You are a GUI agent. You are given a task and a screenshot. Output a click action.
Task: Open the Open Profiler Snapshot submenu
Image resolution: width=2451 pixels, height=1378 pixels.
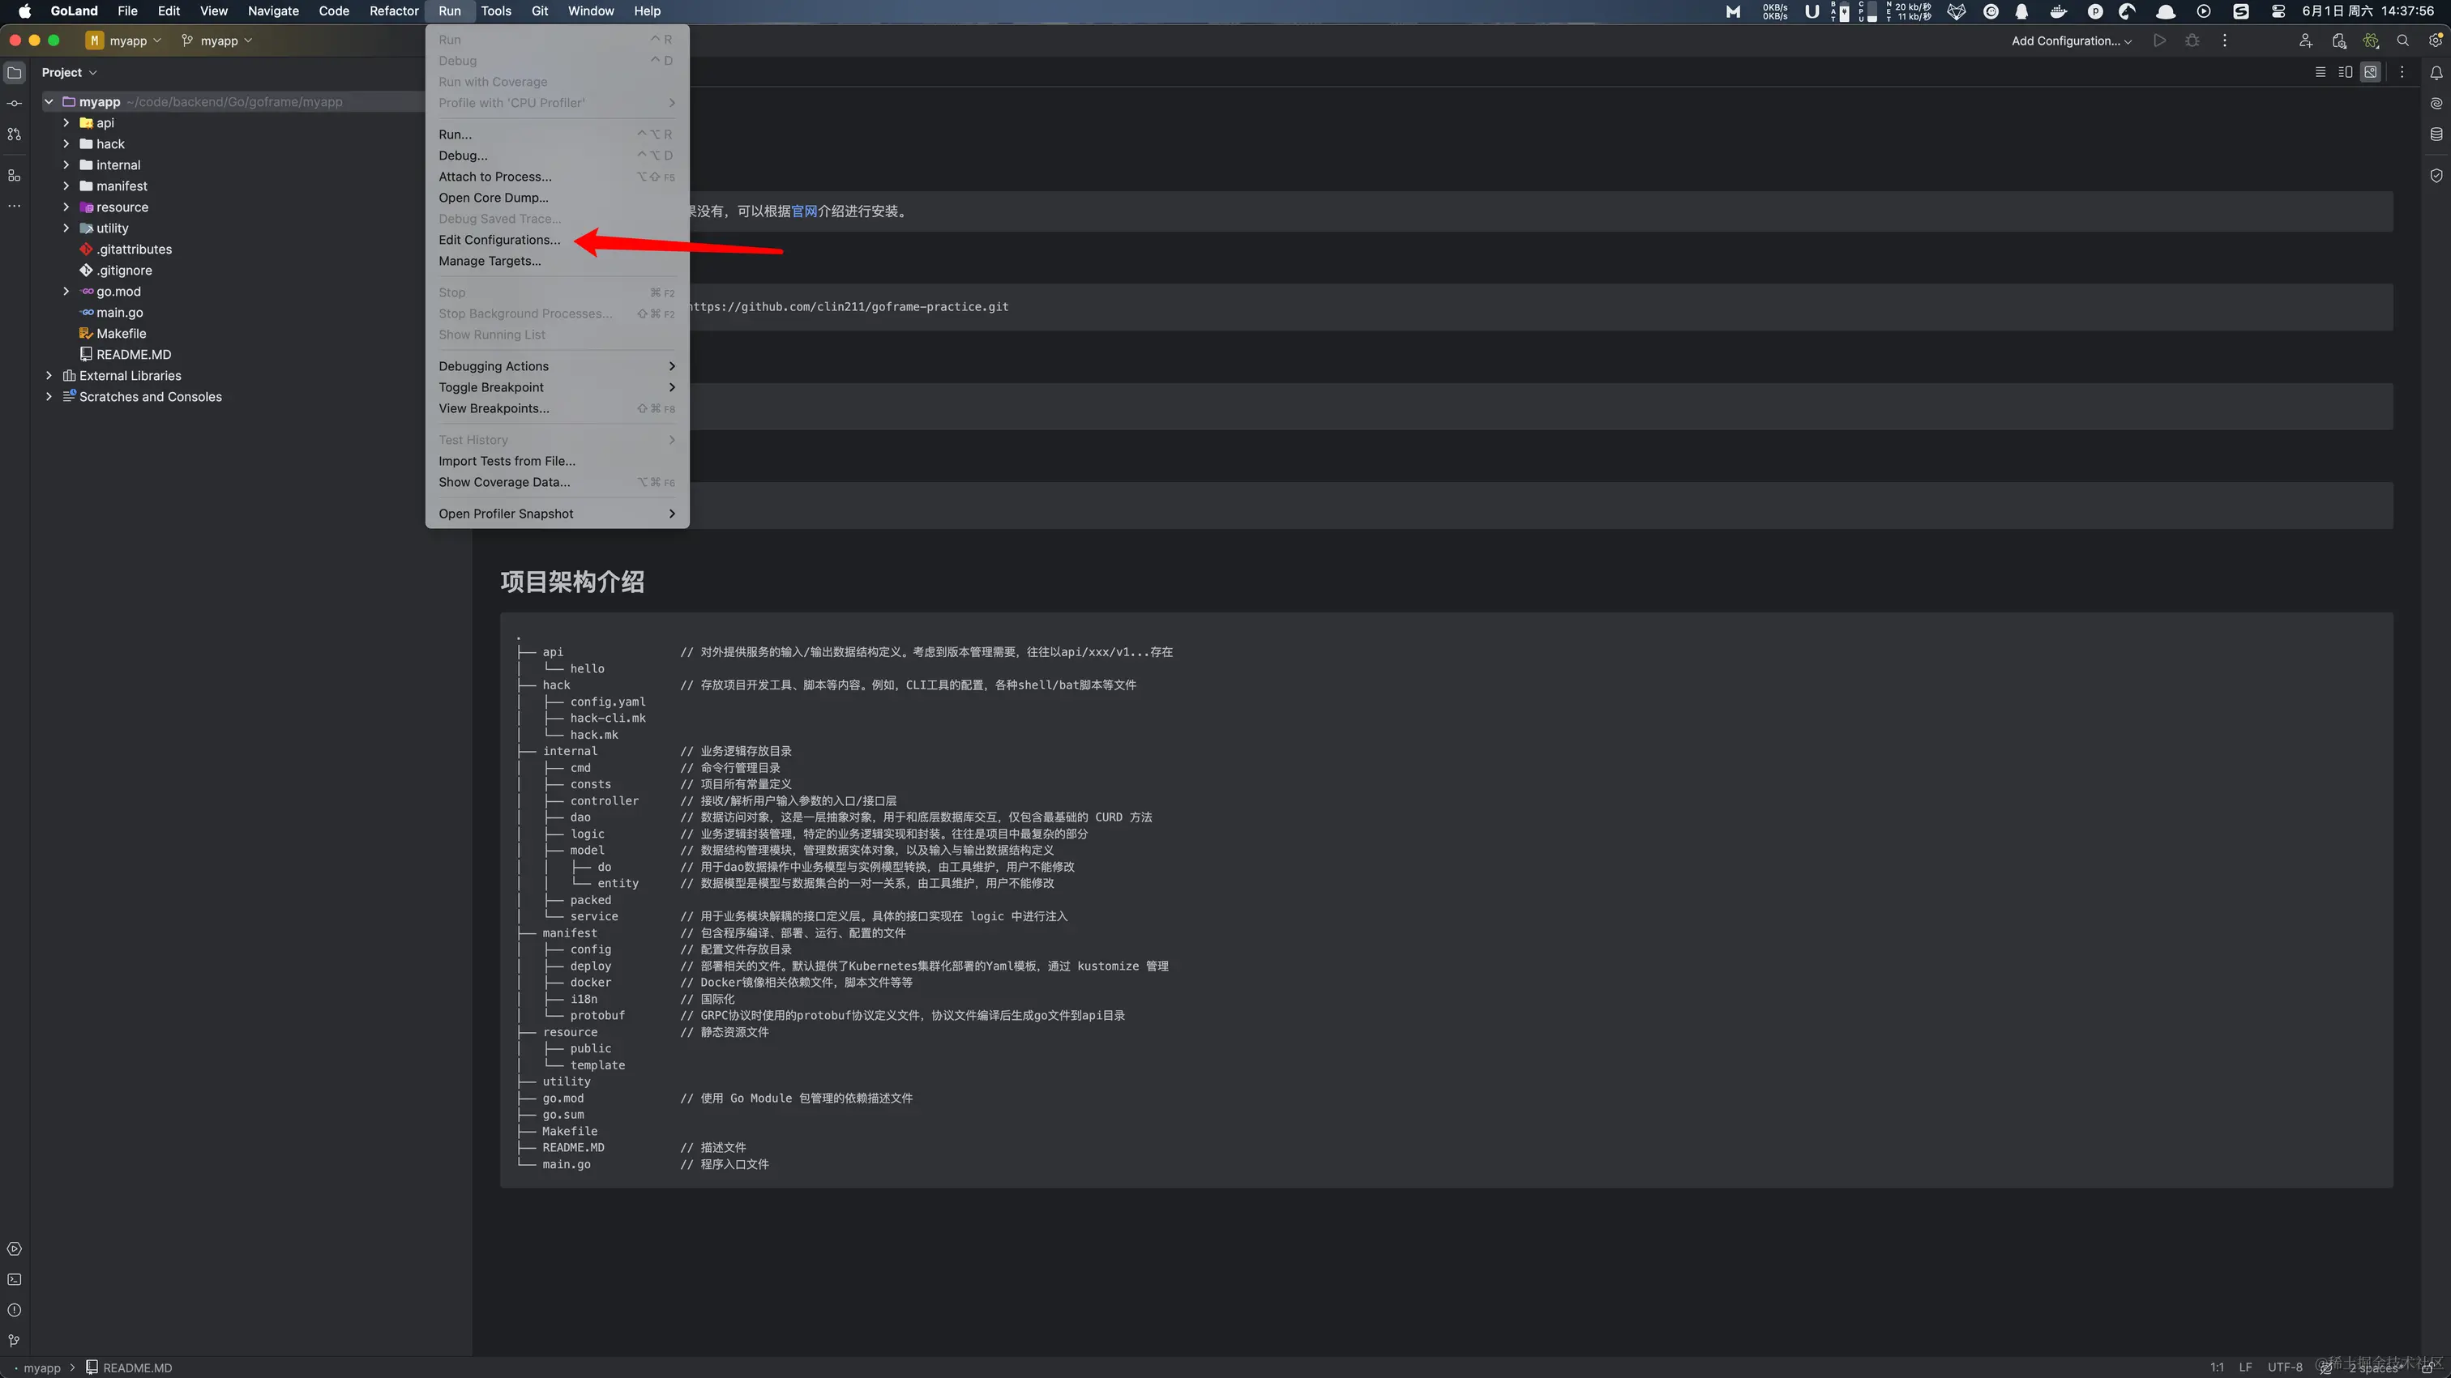[x=557, y=514]
